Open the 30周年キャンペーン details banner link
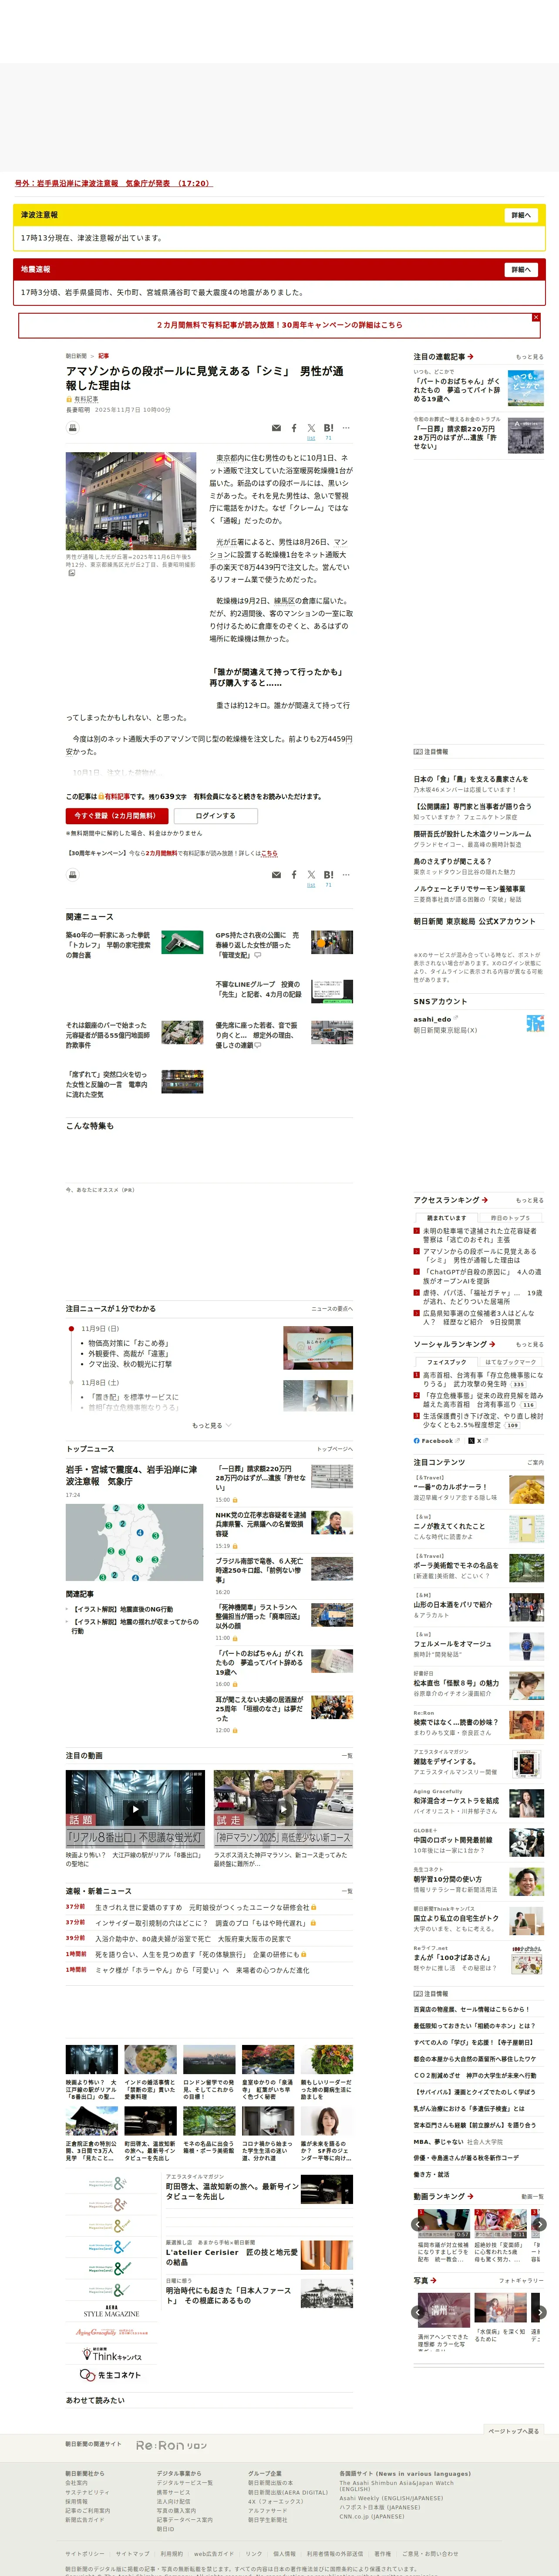The width and height of the screenshot is (559, 2576). click(279, 325)
